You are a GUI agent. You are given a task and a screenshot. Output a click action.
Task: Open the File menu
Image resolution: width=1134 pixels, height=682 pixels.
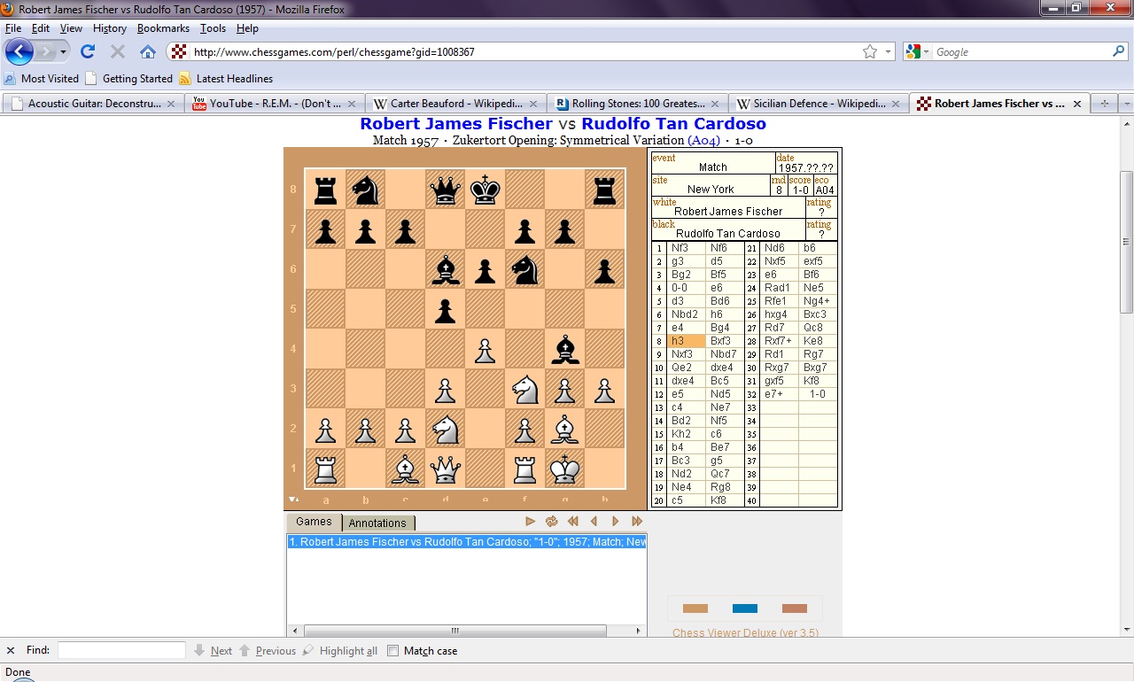[13, 28]
